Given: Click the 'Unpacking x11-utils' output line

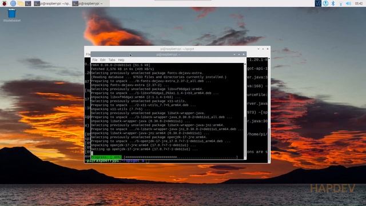Looking at the screenshot, I should [120, 109].
